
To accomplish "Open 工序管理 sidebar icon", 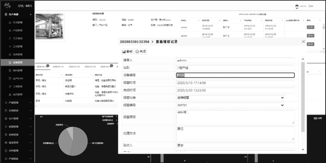I will [x=10, y=46].
